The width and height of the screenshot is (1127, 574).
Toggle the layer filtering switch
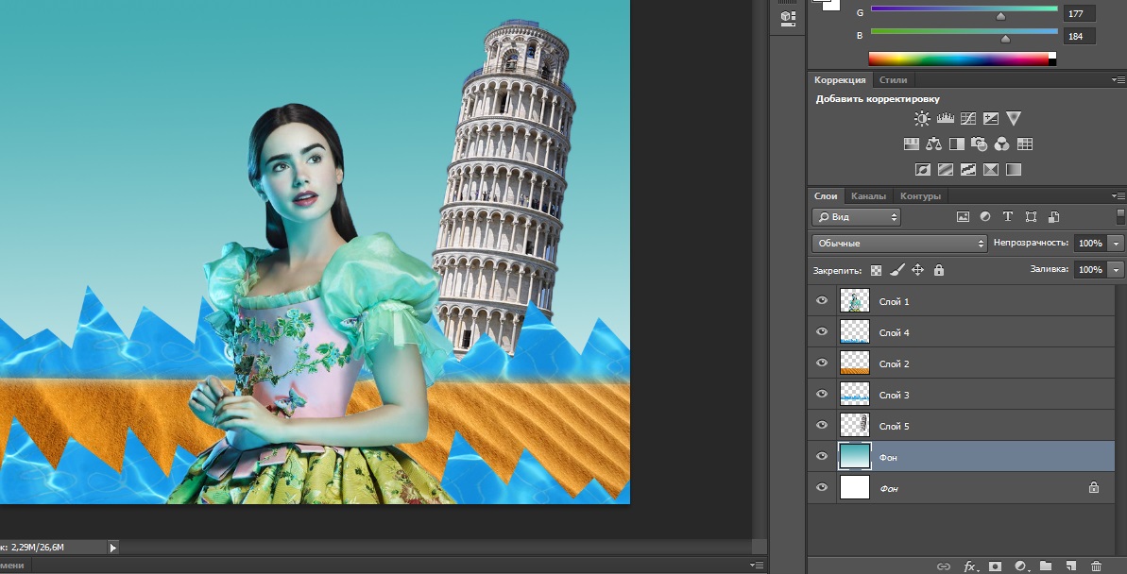coord(1120,216)
